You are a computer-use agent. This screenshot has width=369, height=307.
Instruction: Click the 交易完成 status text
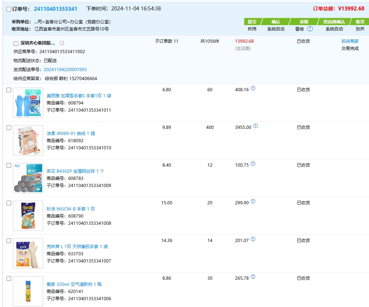350,48
